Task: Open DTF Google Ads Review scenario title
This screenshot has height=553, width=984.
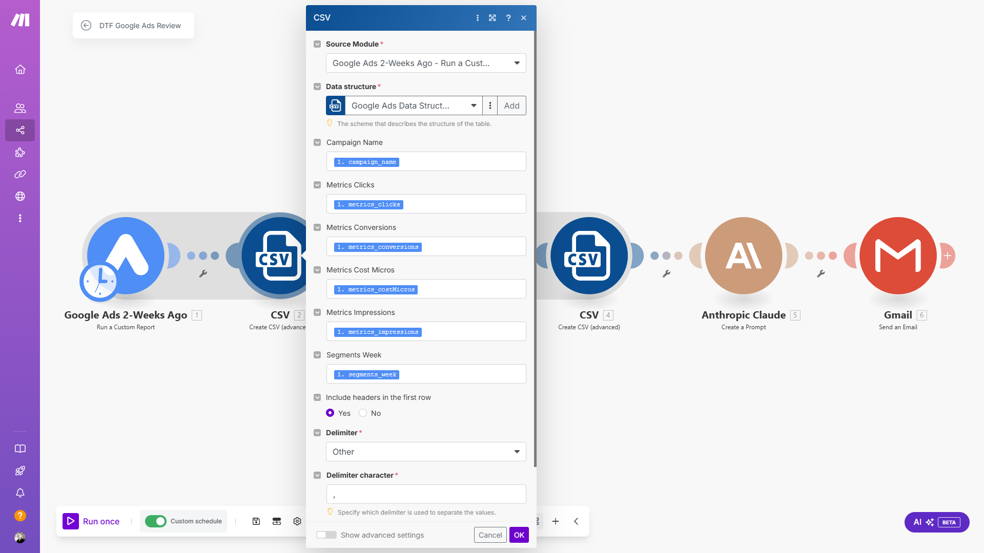Action: pos(140,26)
